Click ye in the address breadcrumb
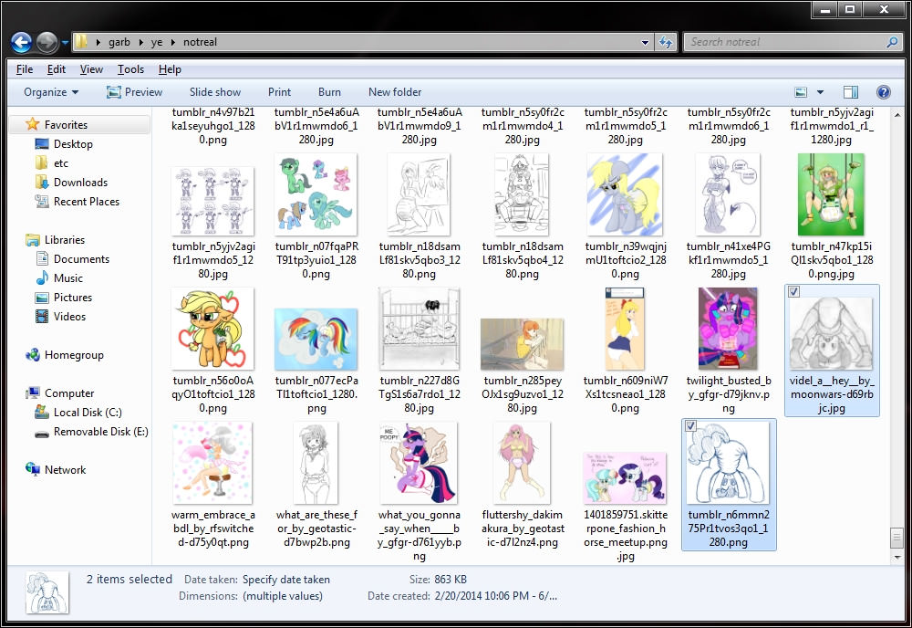This screenshot has height=628, width=912. 157,42
